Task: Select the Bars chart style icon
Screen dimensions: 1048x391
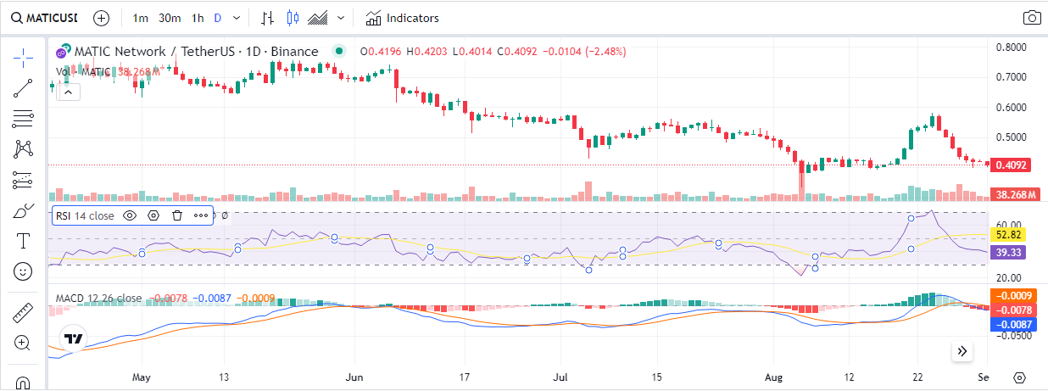Action: pyautogui.click(x=268, y=18)
